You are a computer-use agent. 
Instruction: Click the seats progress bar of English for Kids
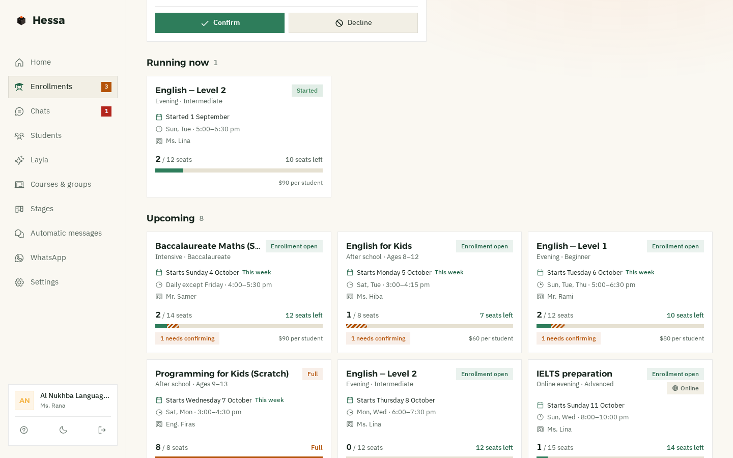[x=430, y=326]
